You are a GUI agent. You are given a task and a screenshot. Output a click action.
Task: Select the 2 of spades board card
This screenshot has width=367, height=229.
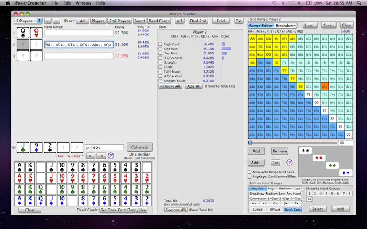coord(50,148)
